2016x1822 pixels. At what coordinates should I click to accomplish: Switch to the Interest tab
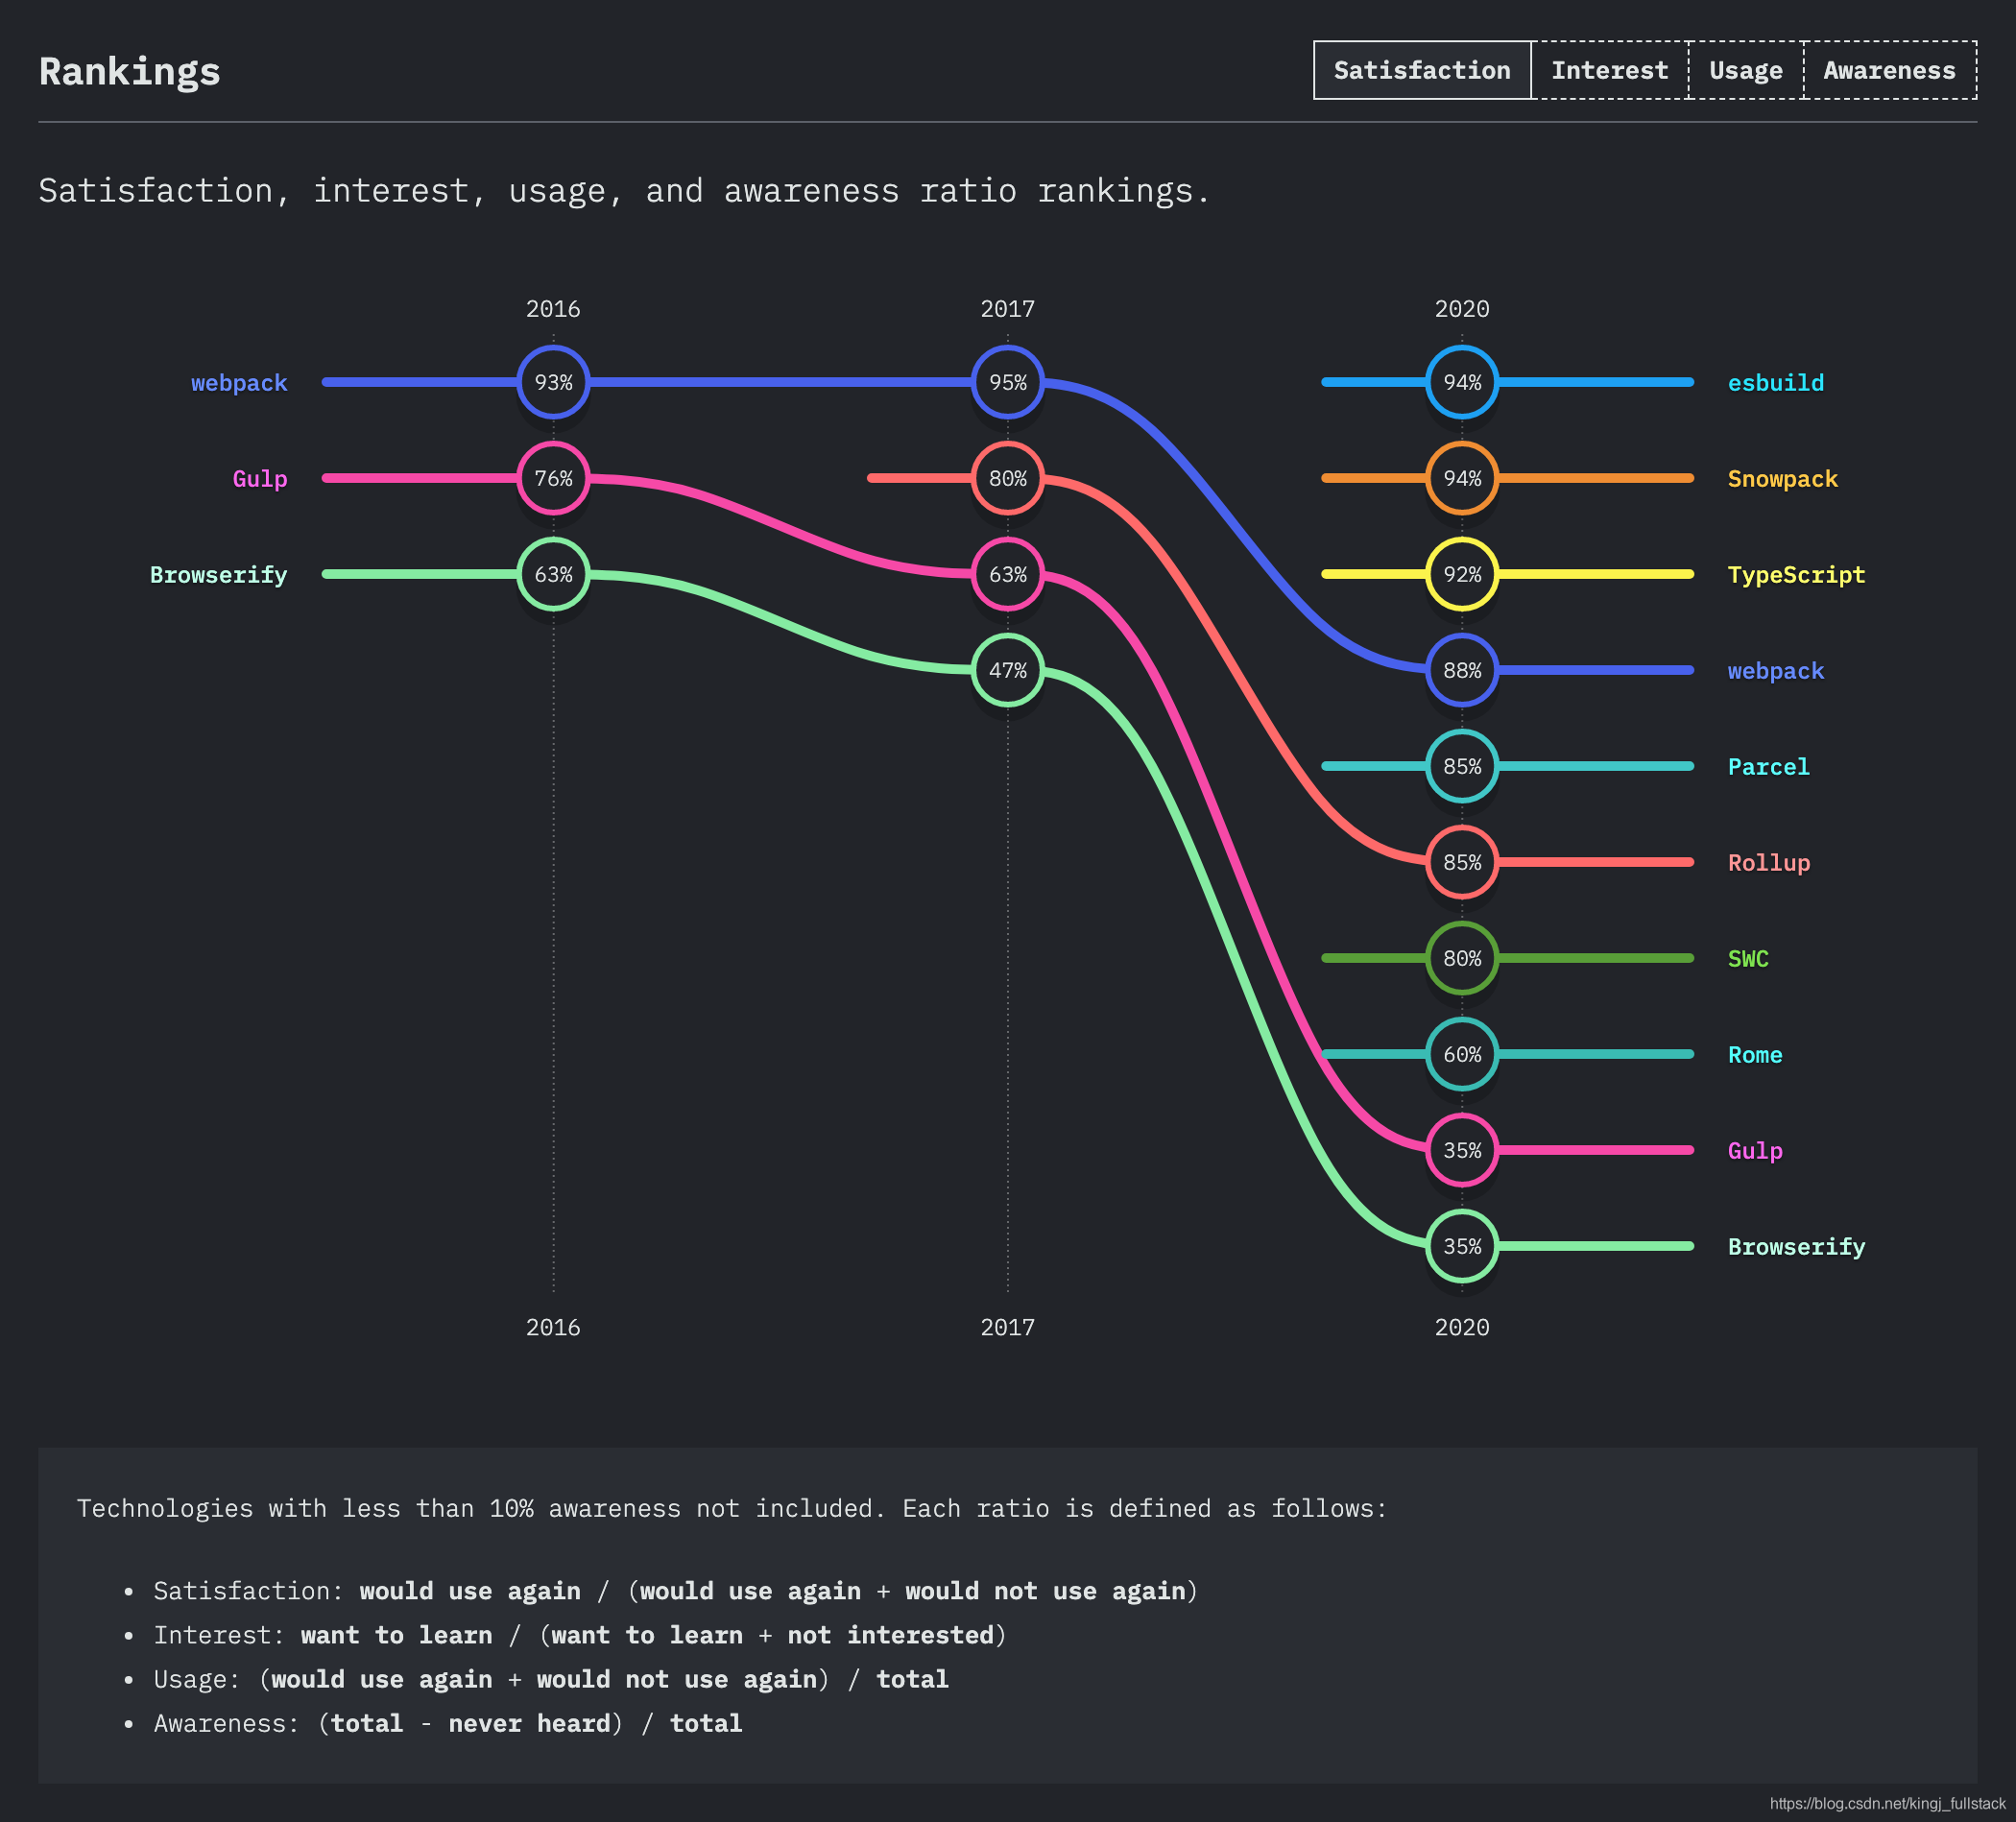1609,70
